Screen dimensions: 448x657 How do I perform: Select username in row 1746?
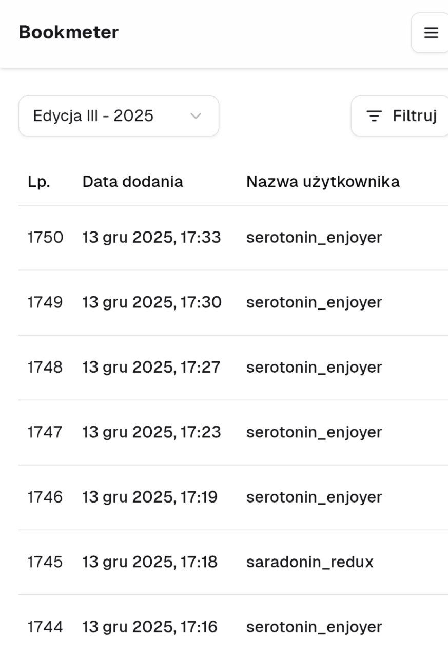point(314,497)
